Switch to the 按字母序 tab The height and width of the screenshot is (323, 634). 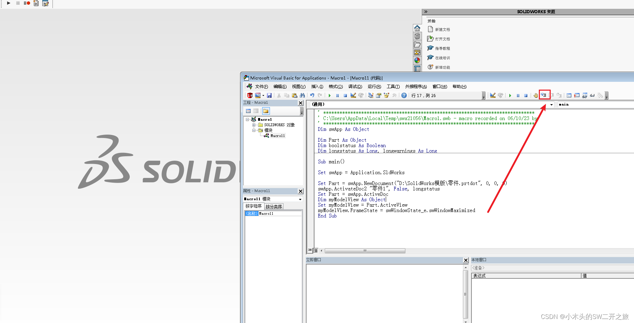click(x=253, y=206)
